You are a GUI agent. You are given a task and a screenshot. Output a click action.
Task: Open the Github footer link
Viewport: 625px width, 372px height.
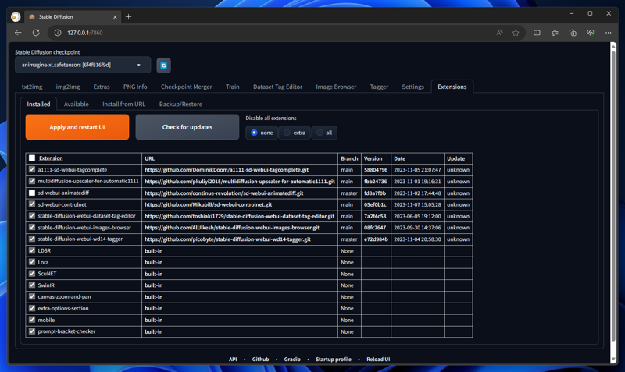pos(260,360)
